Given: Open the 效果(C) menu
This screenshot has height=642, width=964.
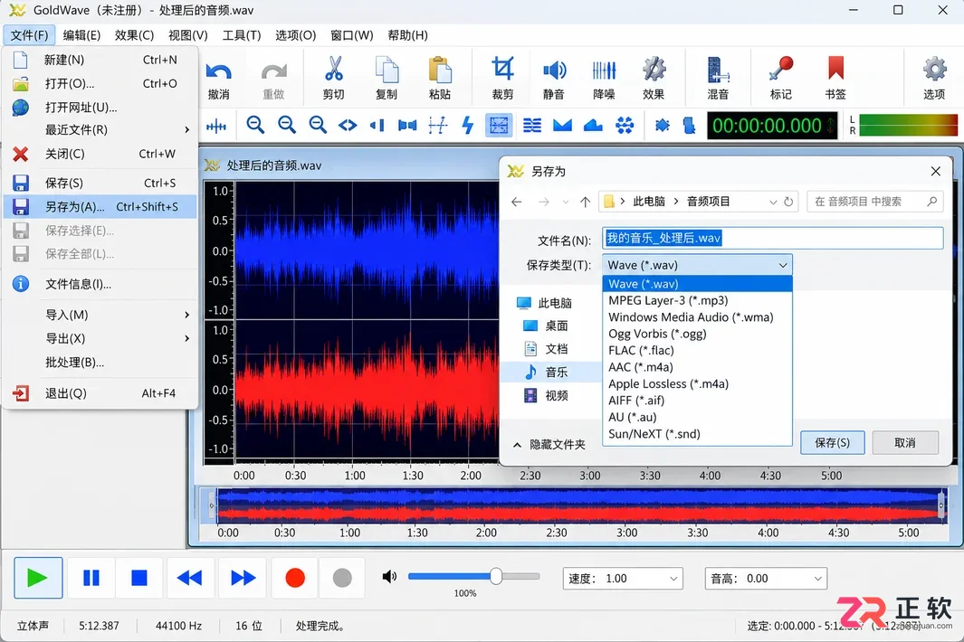Looking at the screenshot, I should (x=134, y=35).
